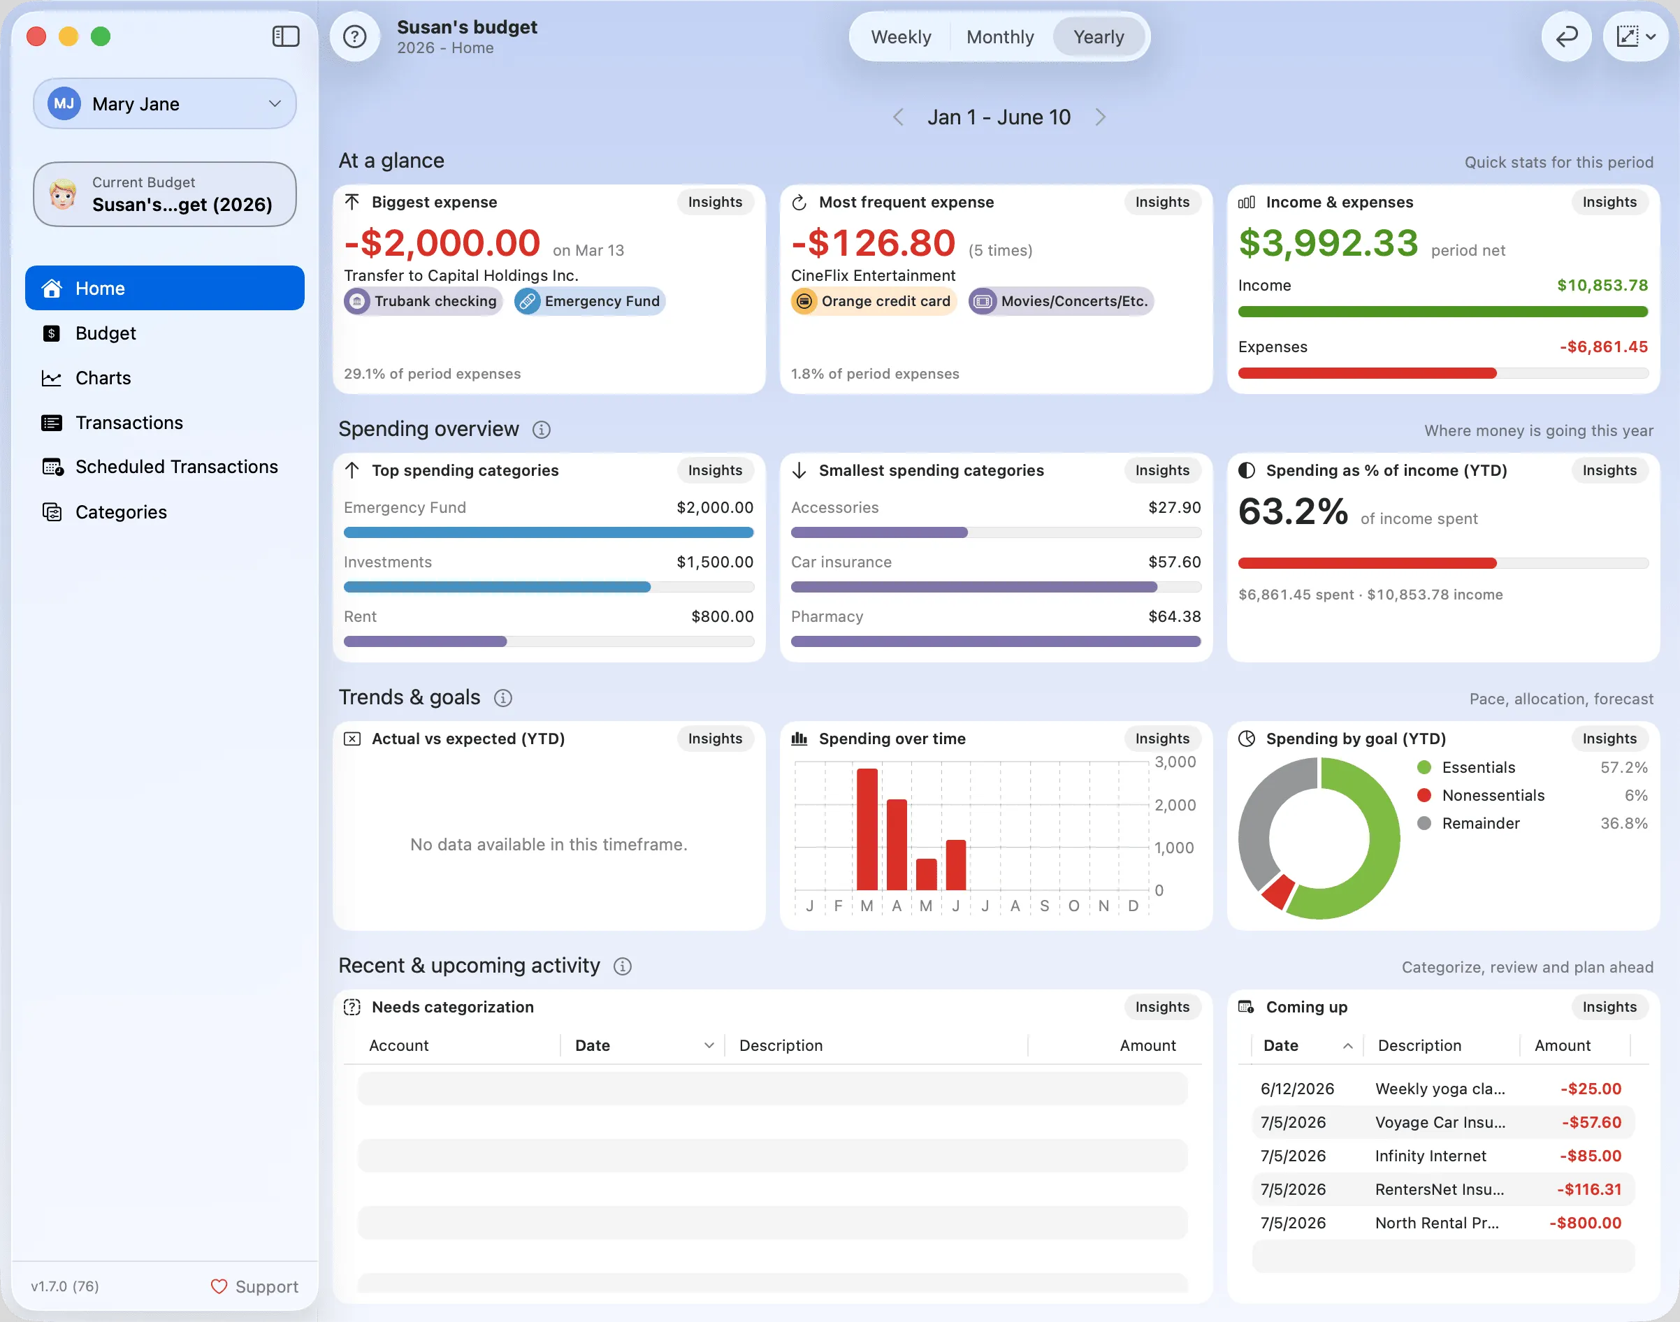This screenshot has height=1322, width=1680.
Task: Click the Movies/Concerts/Etc. category tag
Action: tap(1062, 301)
